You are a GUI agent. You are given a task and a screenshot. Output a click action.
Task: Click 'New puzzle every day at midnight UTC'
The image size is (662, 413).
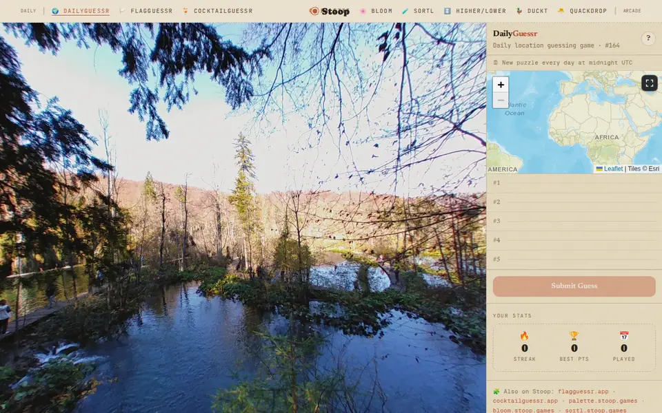tap(567, 63)
